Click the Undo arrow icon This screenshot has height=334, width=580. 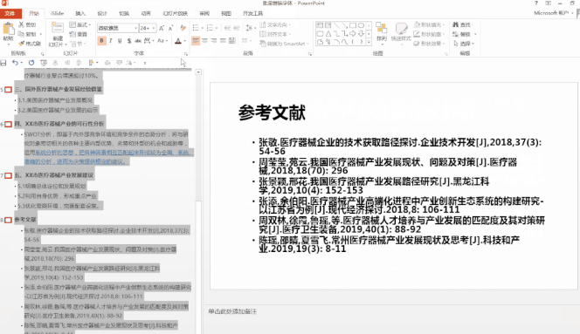(x=15, y=63)
